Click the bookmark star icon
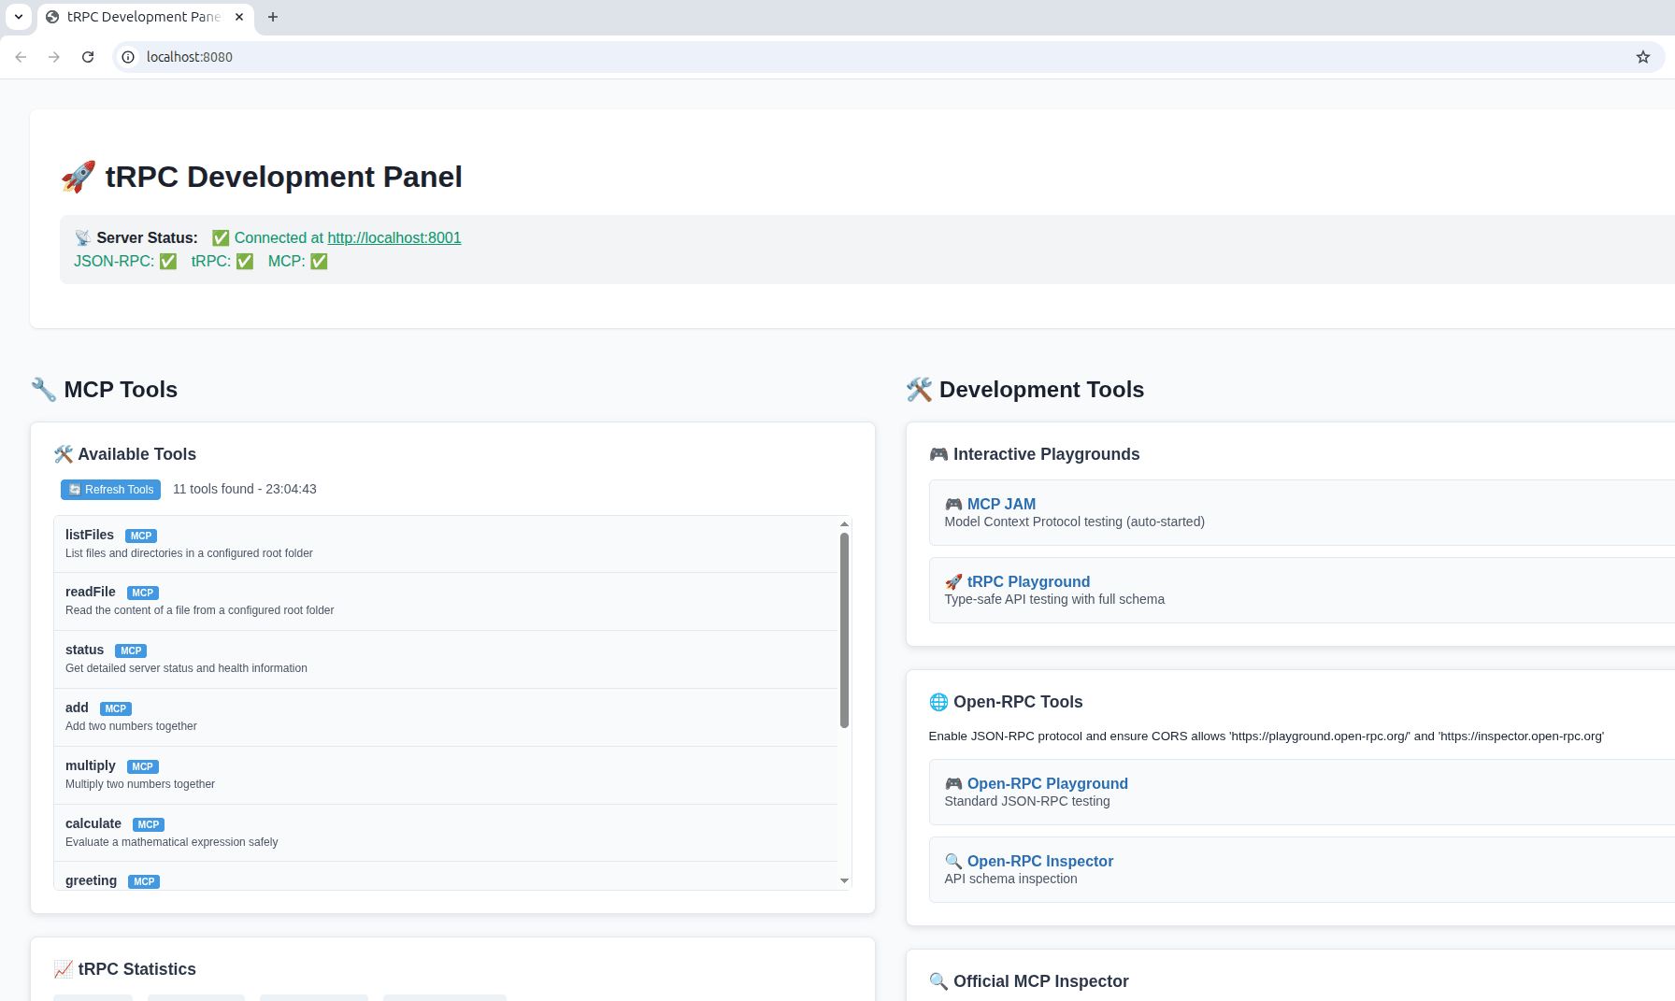Viewport: 1675px width, 1001px height. [x=1642, y=57]
